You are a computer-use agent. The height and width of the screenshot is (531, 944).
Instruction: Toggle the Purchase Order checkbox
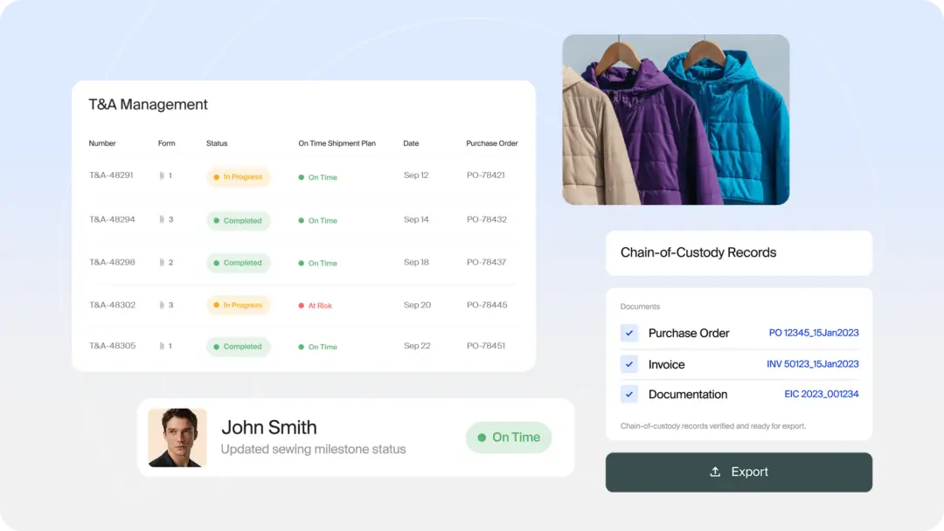pyautogui.click(x=629, y=333)
